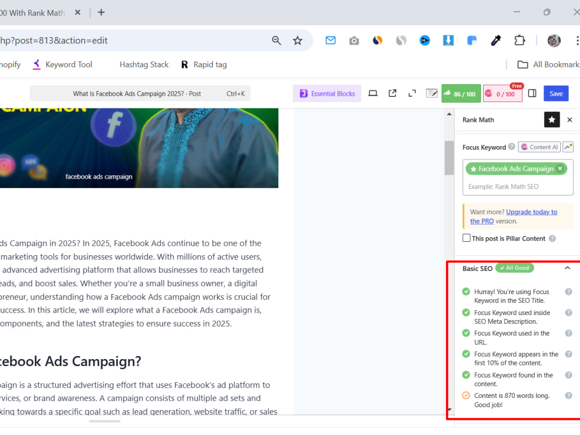Pin the Rank Math panel with the star
Screen dimensions: 580x435
tap(552, 119)
